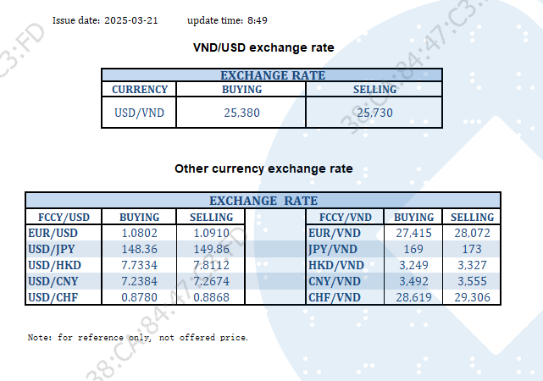The image size is (543, 381).
Task: Select the USD/CHF selling value 0.8868
Action: [x=210, y=297]
